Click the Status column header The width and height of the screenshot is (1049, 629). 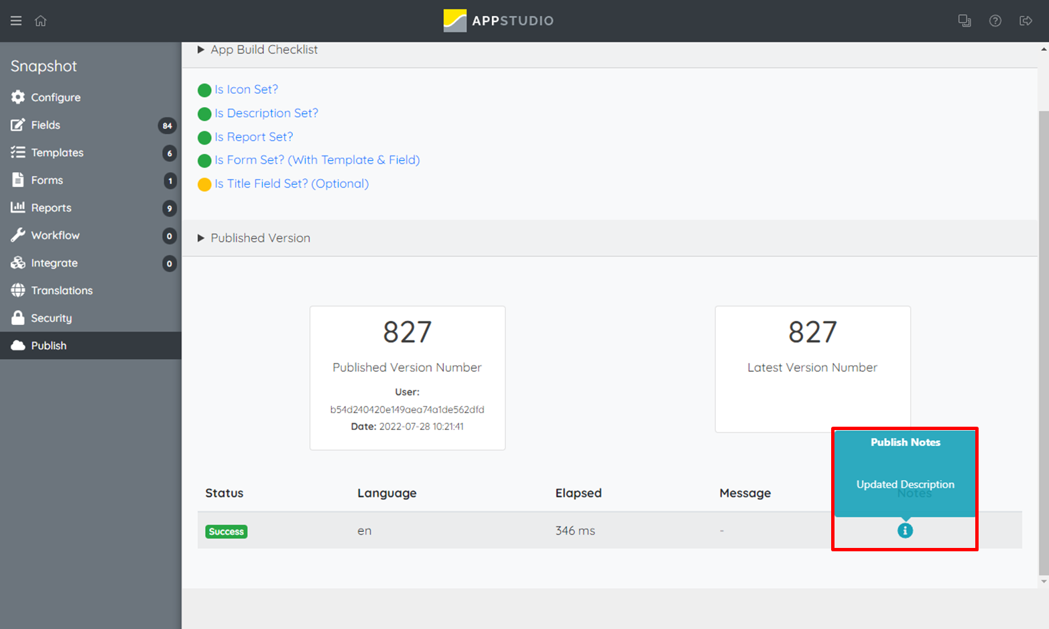click(x=225, y=493)
